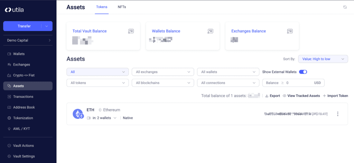Open the ETH row three-dot menu
This screenshot has width=354, height=163.
tap(338, 114)
